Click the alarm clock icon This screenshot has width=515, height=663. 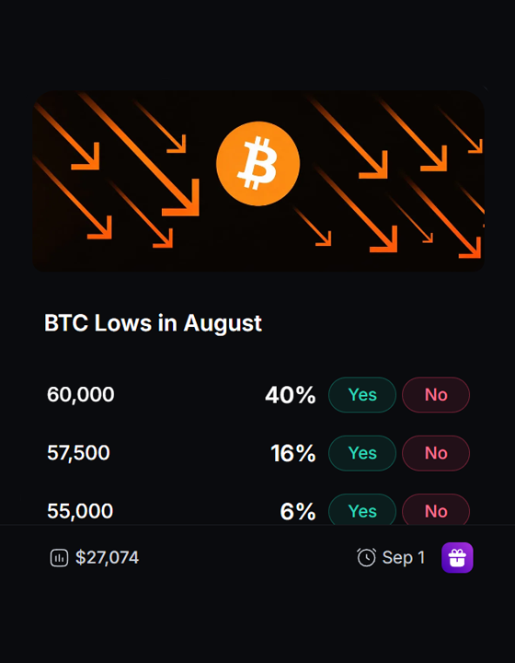[x=366, y=557]
